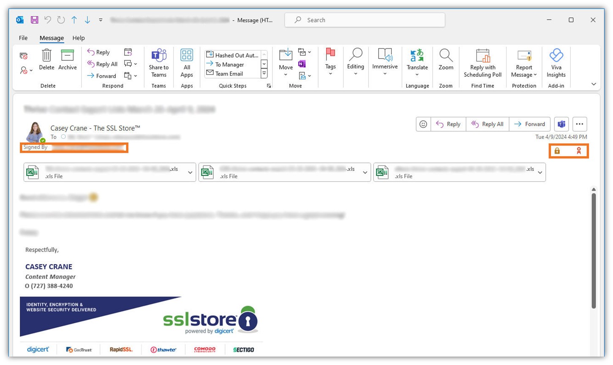Switch to the File tab
The image size is (613, 365).
point(23,38)
